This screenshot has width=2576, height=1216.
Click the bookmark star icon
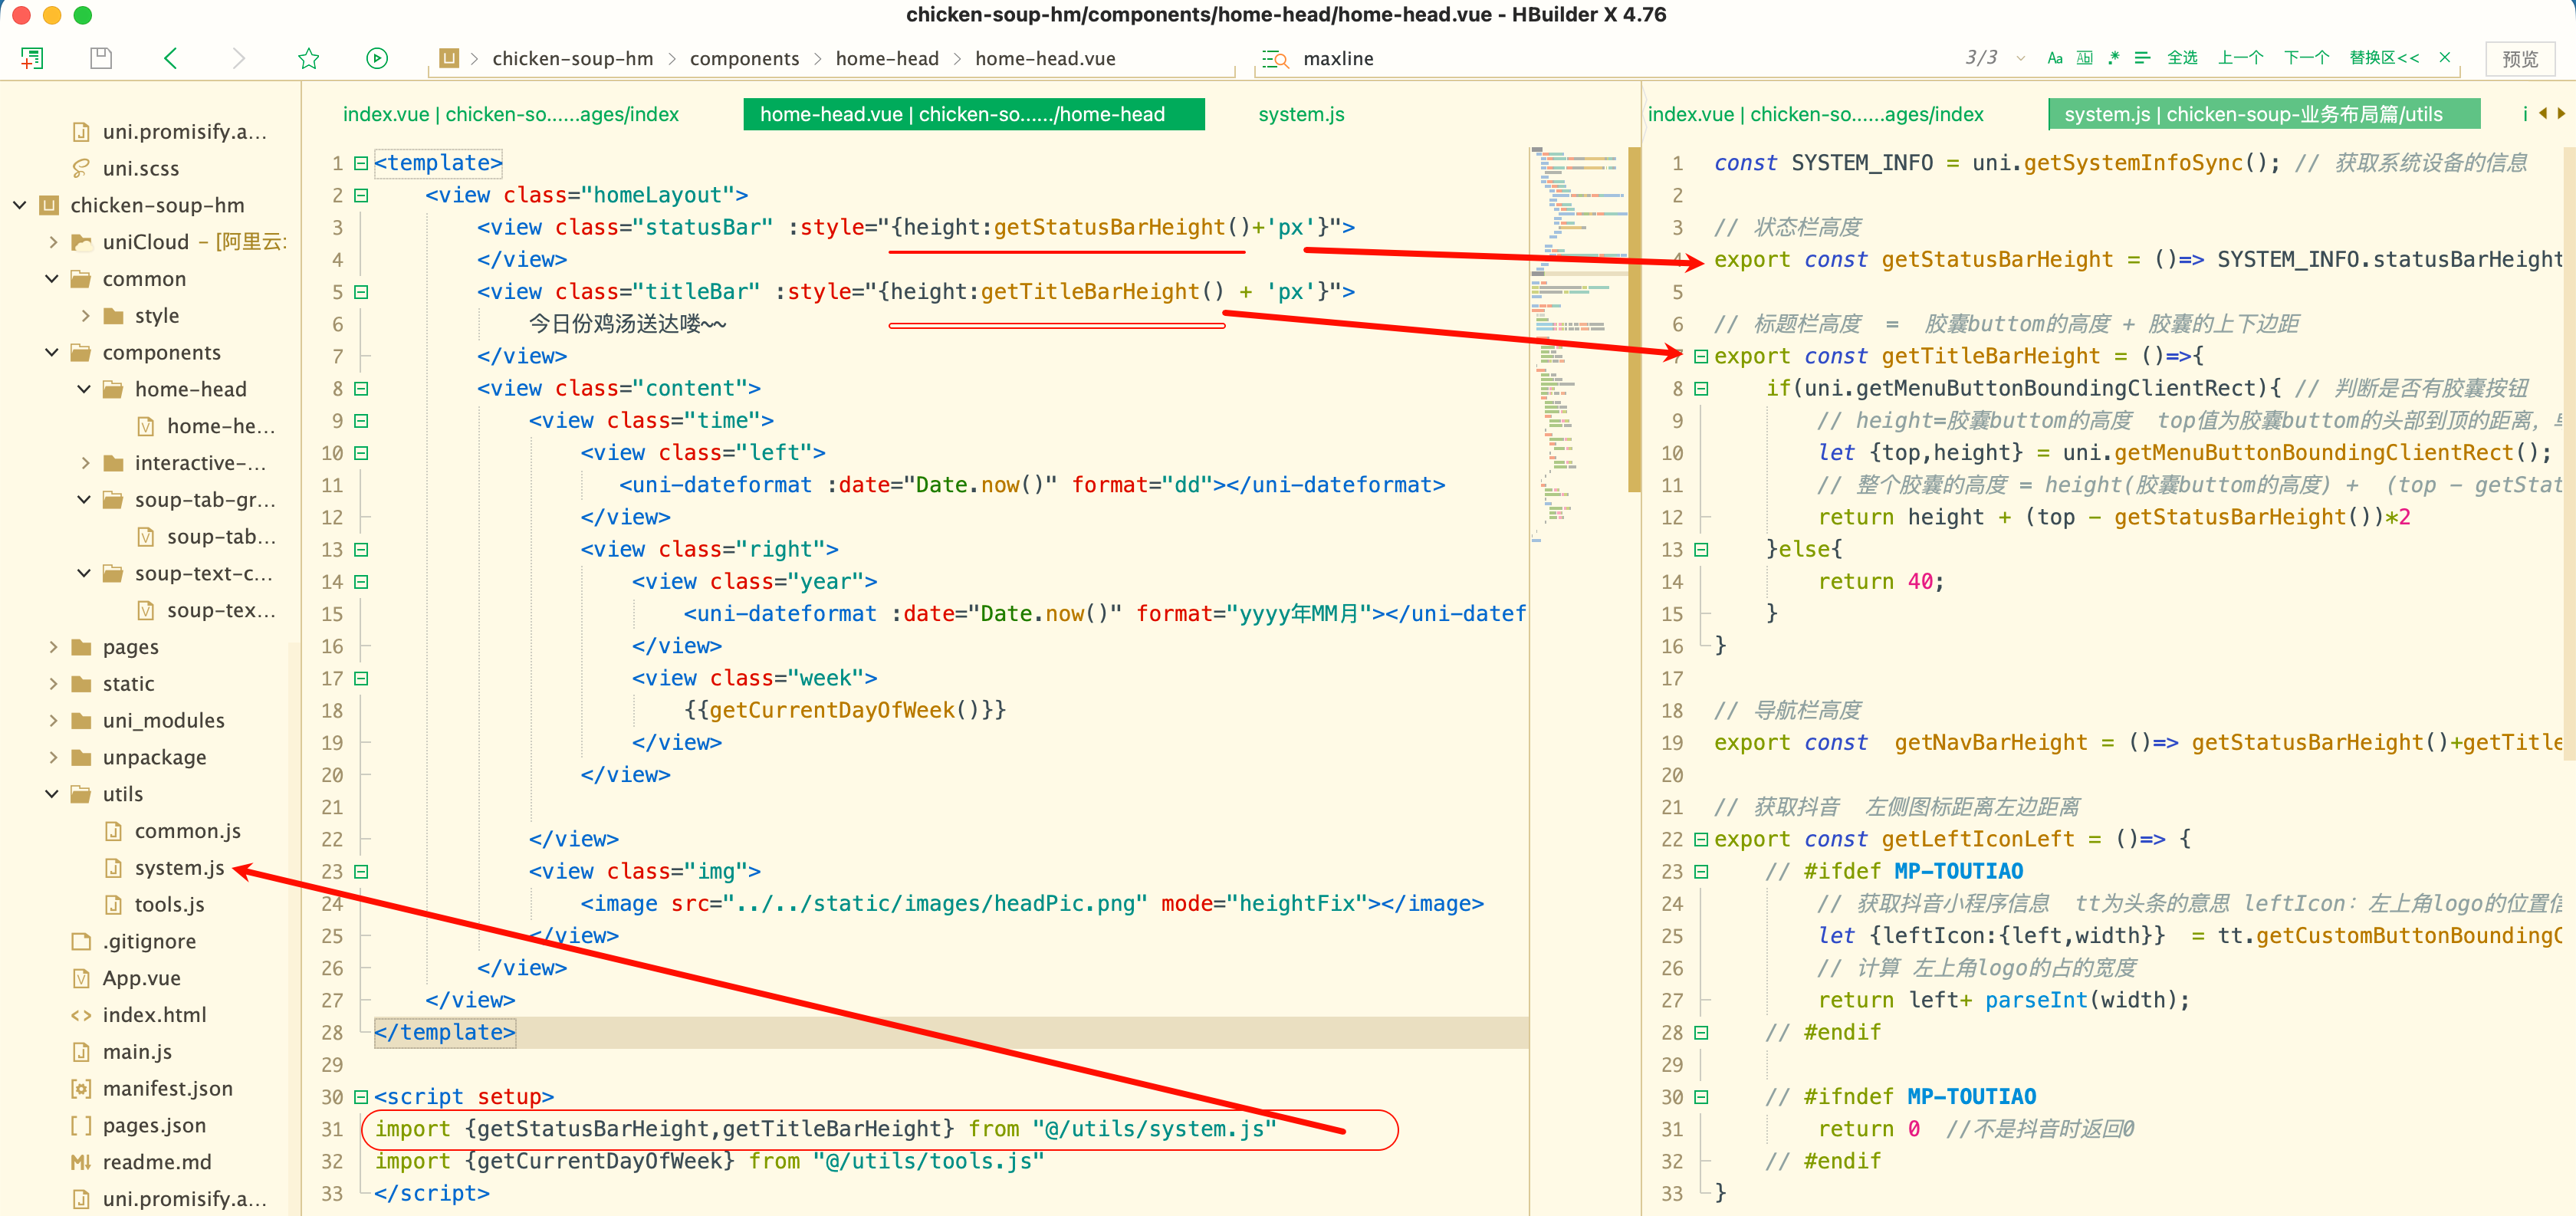point(308,58)
